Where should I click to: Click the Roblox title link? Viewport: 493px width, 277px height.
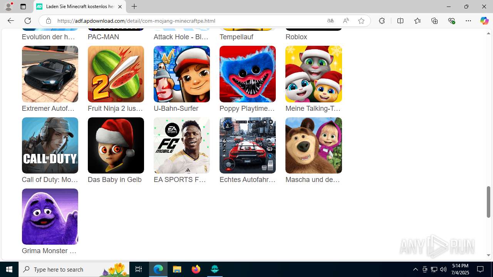(x=296, y=37)
